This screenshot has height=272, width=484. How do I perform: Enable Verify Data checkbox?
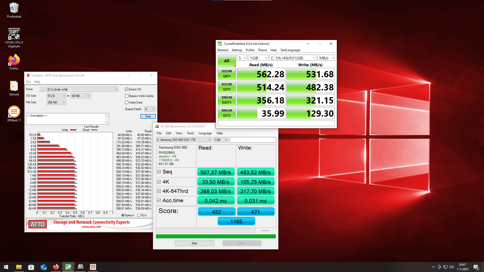(x=127, y=102)
